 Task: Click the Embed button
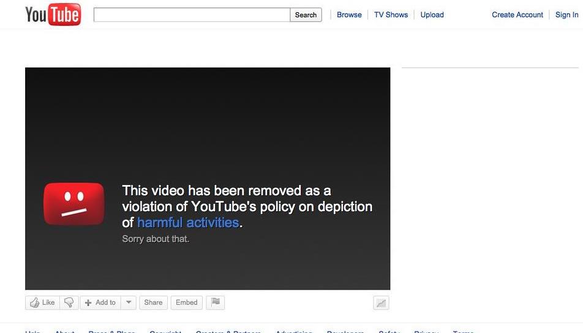pos(187,302)
